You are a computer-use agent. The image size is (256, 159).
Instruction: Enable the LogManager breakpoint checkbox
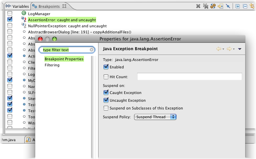pos(10,13)
